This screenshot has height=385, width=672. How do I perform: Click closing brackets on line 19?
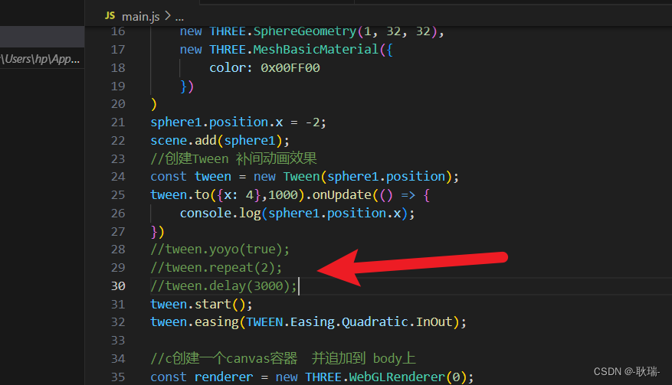point(187,86)
